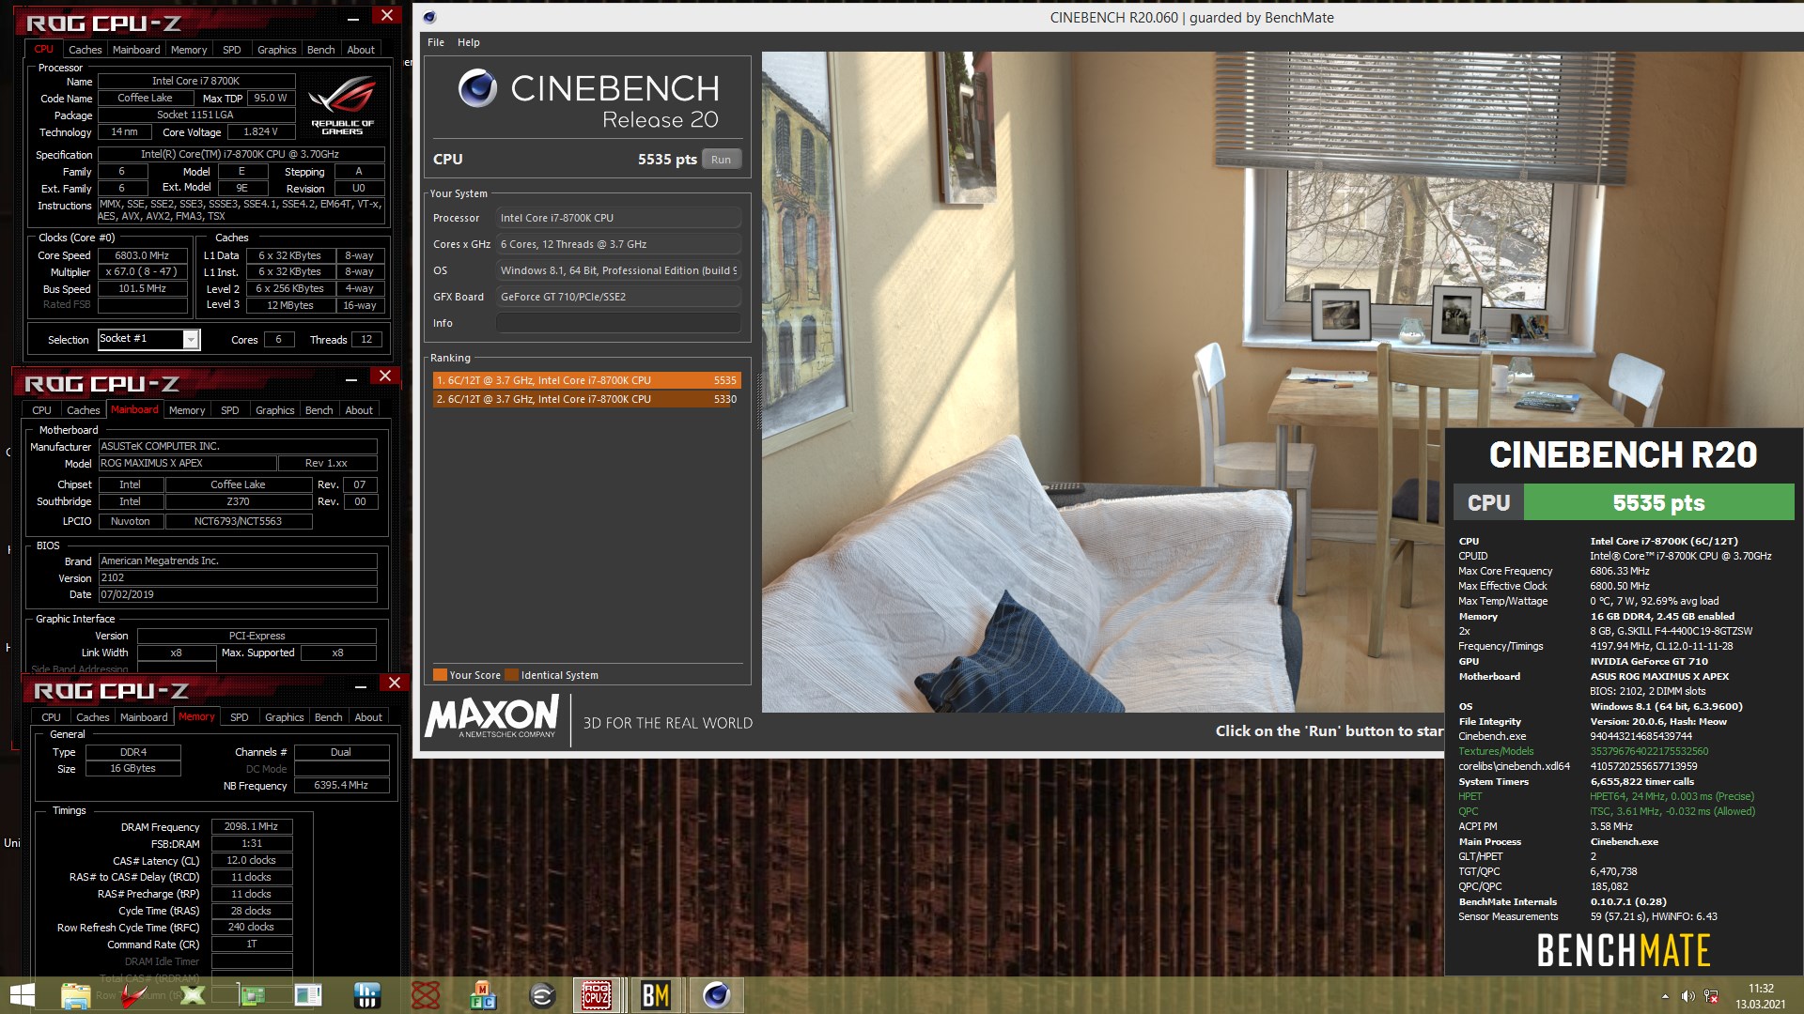Open the volume speaker tray icon

(x=1687, y=996)
